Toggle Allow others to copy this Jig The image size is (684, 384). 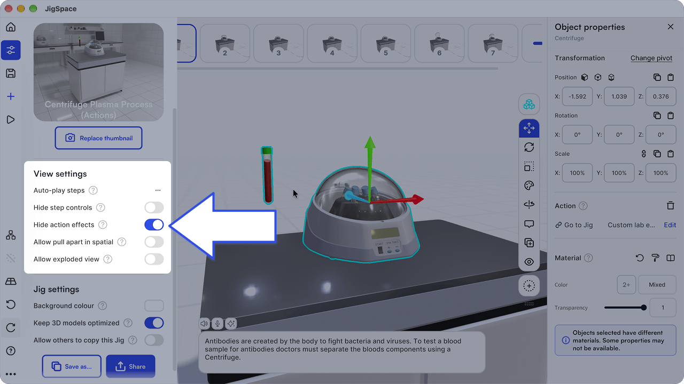click(x=154, y=340)
